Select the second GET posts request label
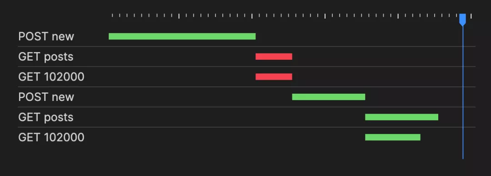Image resolution: width=491 pixels, height=176 pixels. click(x=46, y=117)
